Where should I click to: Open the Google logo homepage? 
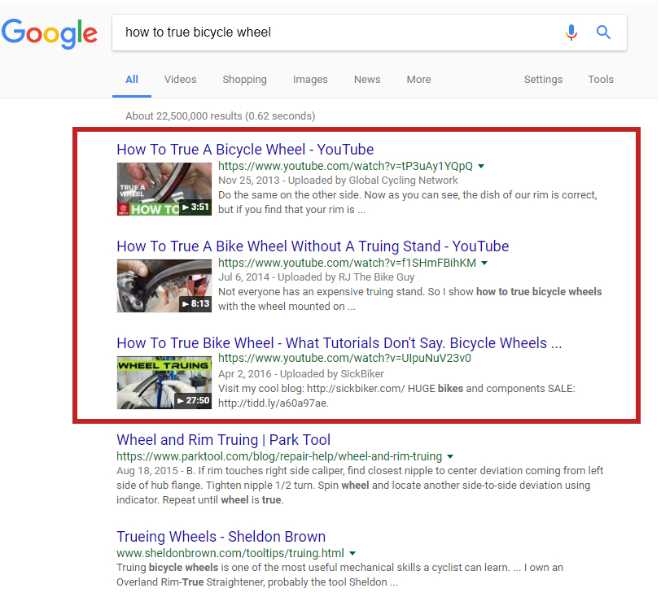50,33
